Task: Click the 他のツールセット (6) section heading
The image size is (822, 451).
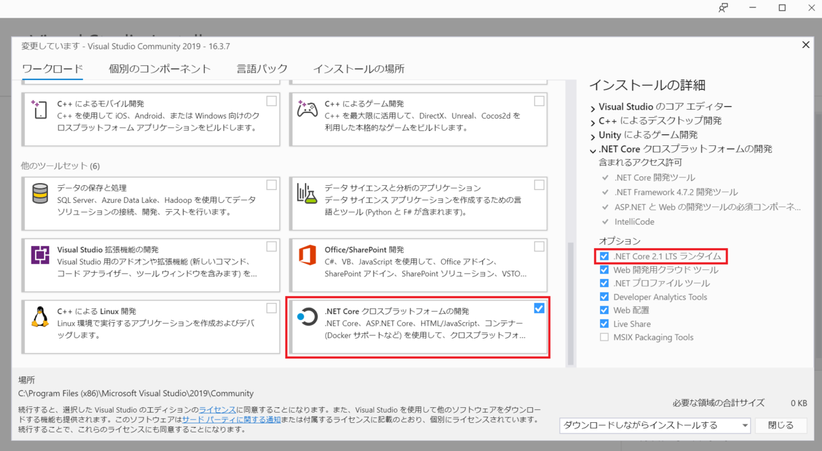Action: tap(60, 166)
